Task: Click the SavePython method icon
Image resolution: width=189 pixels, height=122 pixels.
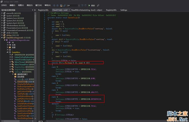Action: [x=15, y=116]
